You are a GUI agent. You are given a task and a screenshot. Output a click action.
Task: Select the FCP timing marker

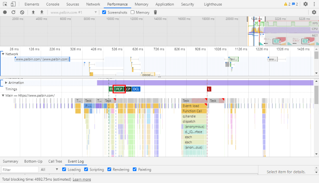click(x=119, y=89)
